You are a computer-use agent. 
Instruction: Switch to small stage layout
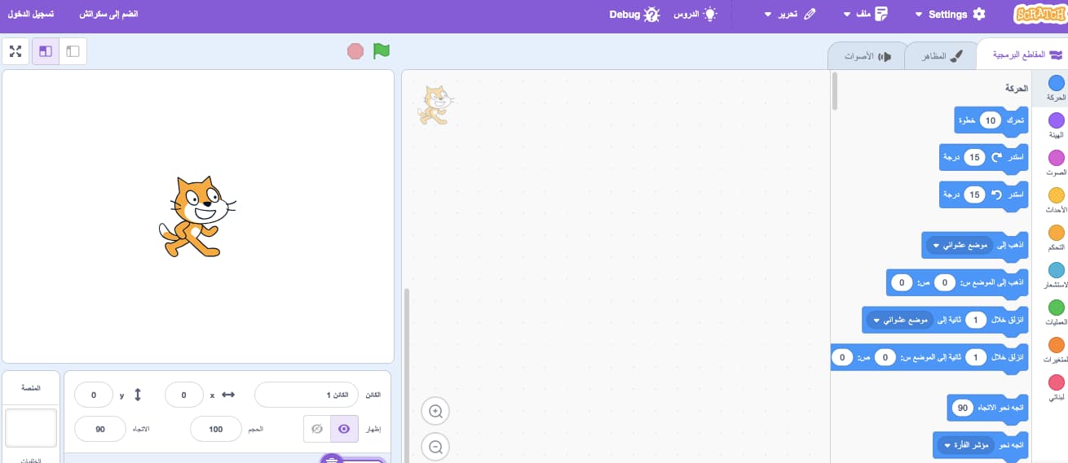(x=73, y=51)
